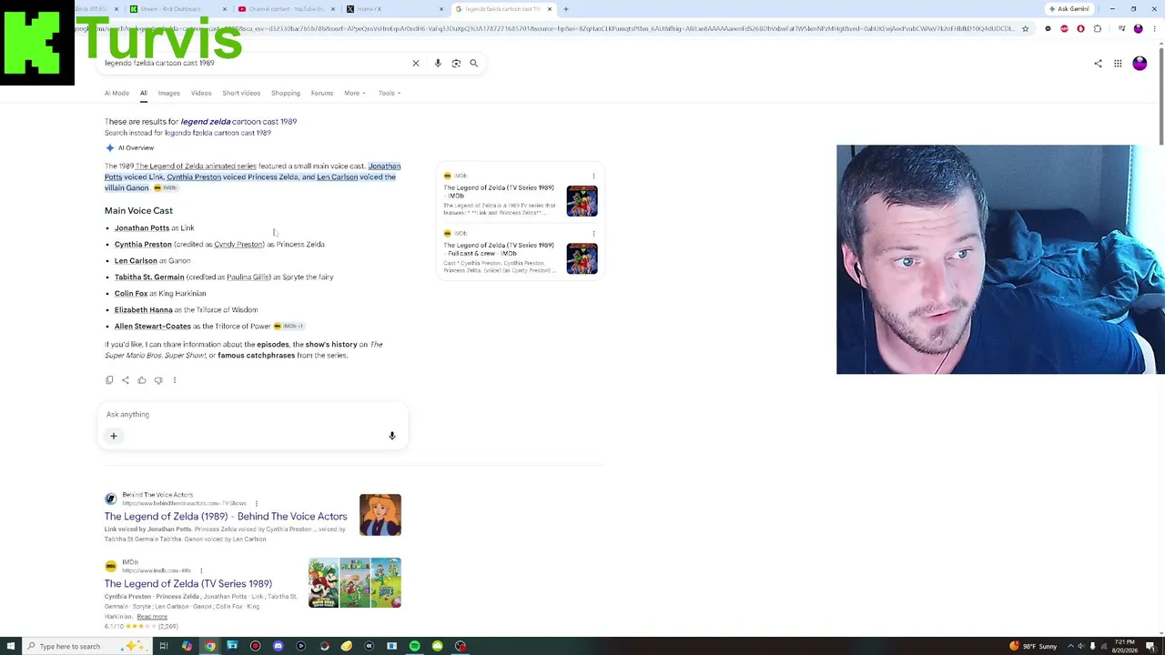The height and width of the screenshot is (655, 1165).
Task: Switch to the Videos tab
Action: (201, 93)
